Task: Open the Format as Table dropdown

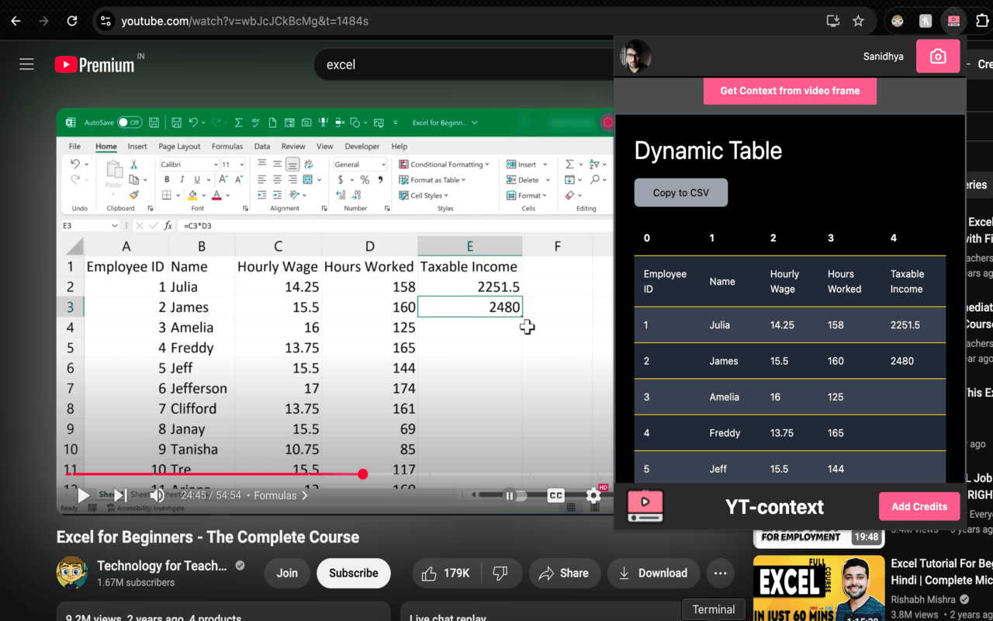Action: pos(432,180)
